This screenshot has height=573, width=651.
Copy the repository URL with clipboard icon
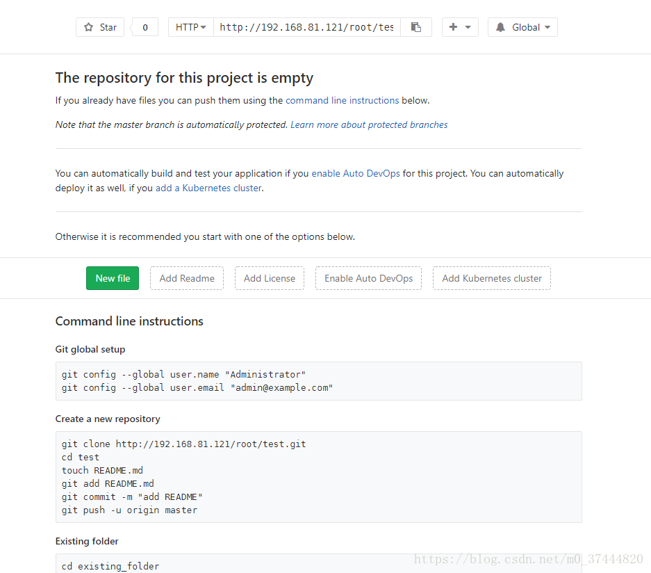coord(416,27)
